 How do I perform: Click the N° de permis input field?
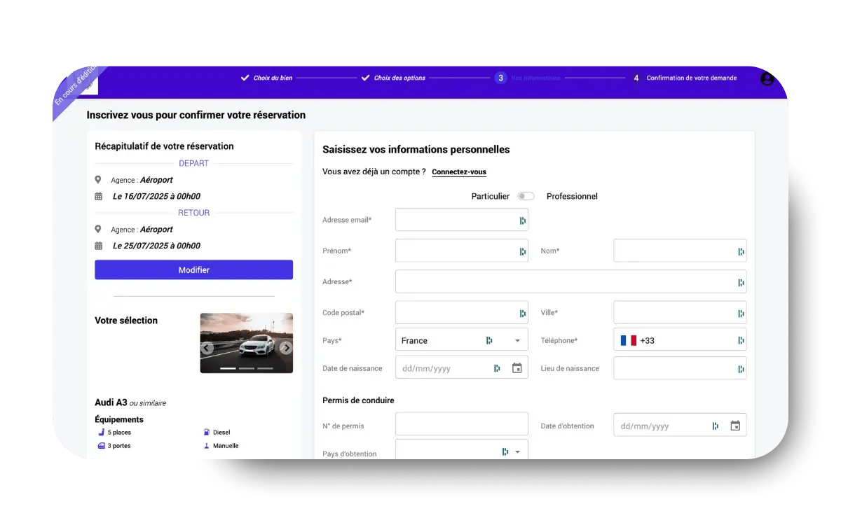coord(462,423)
